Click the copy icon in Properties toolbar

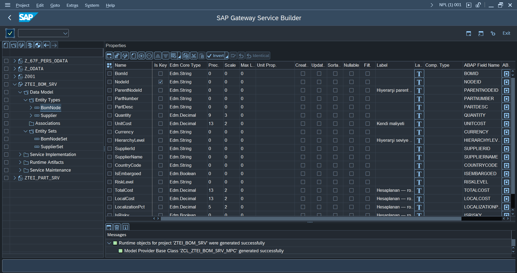click(x=186, y=56)
